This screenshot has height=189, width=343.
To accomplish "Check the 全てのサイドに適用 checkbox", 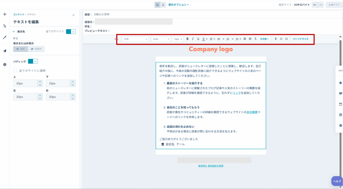I will (x=15, y=71).
